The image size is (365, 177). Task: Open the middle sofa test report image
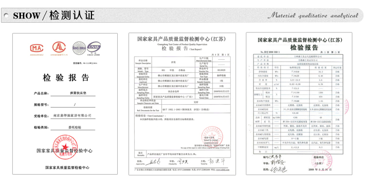coord(182,104)
